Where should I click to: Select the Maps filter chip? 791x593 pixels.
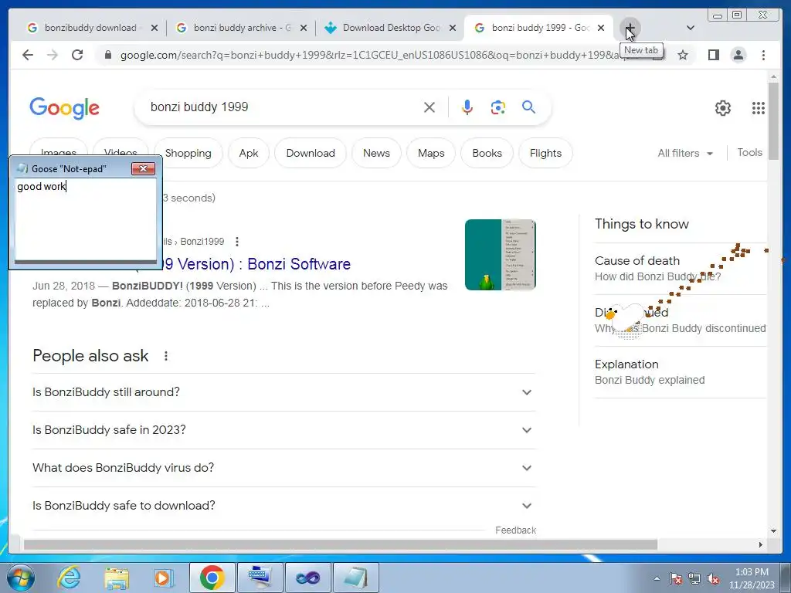pos(431,154)
